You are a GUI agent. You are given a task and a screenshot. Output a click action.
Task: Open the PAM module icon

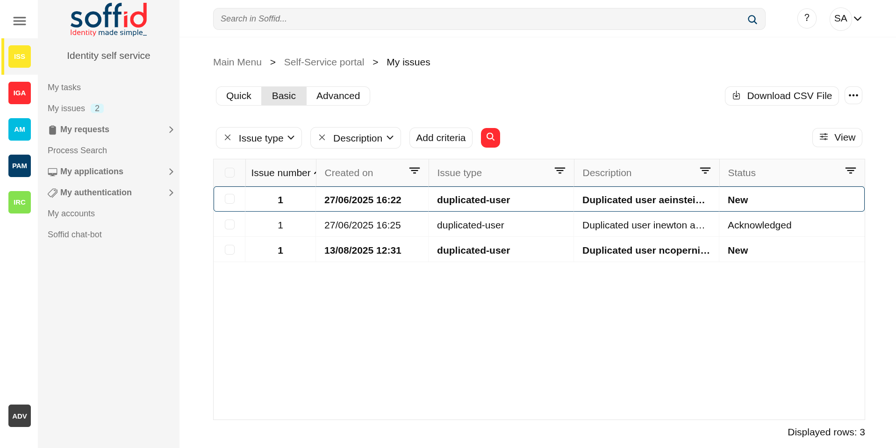(19, 166)
